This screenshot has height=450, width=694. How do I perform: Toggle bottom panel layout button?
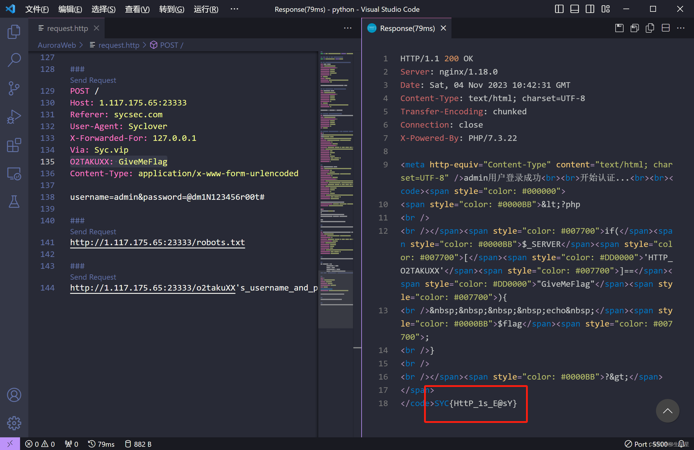[574, 9]
